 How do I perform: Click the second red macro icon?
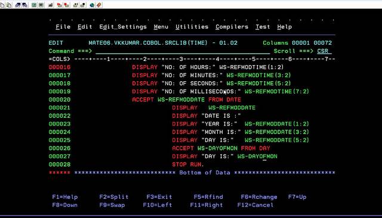pos(66,5)
